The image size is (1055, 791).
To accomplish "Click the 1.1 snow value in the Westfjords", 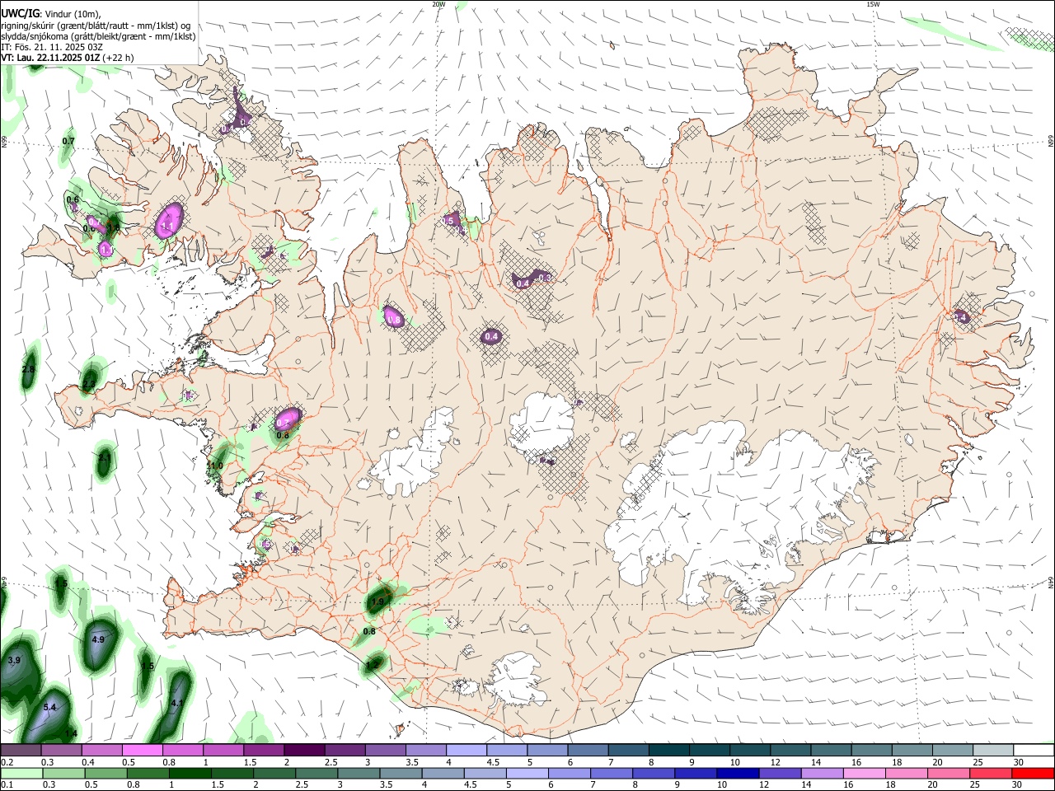I will 167,226.
